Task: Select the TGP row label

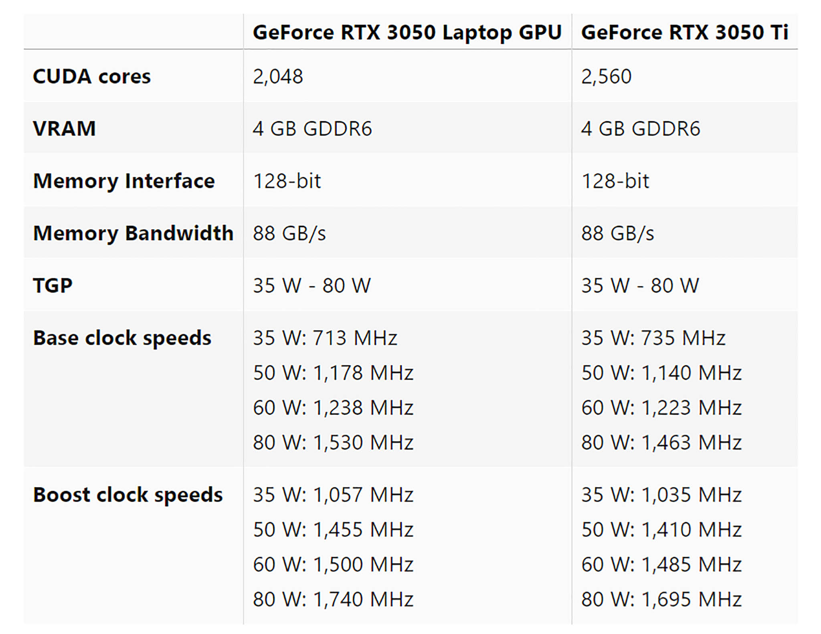Action: tap(53, 286)
